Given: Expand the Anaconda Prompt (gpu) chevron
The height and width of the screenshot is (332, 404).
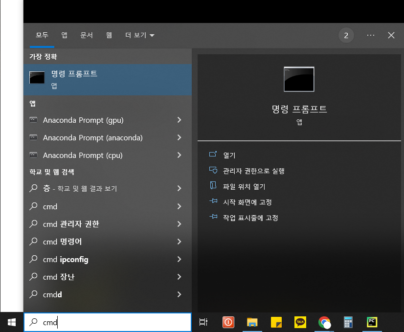Looking at the screenshot, I should (180, 120).
